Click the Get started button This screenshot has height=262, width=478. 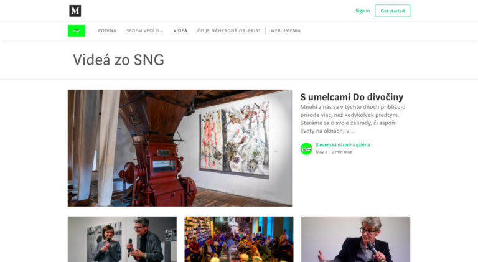[392, 11]
